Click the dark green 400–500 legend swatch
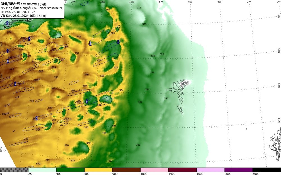The width and height of the screenshot is (281, 176). tap(70, 170)
